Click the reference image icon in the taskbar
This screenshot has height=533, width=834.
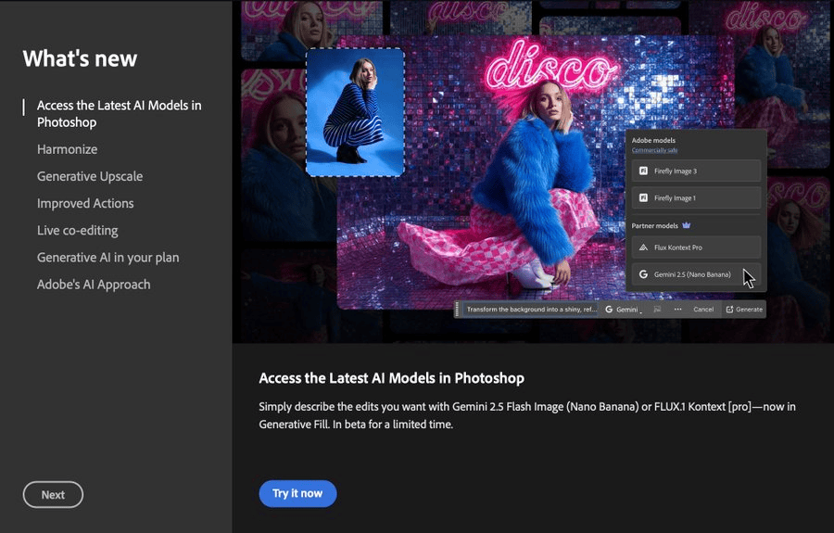pyautogui.click(x=657, y=309)
